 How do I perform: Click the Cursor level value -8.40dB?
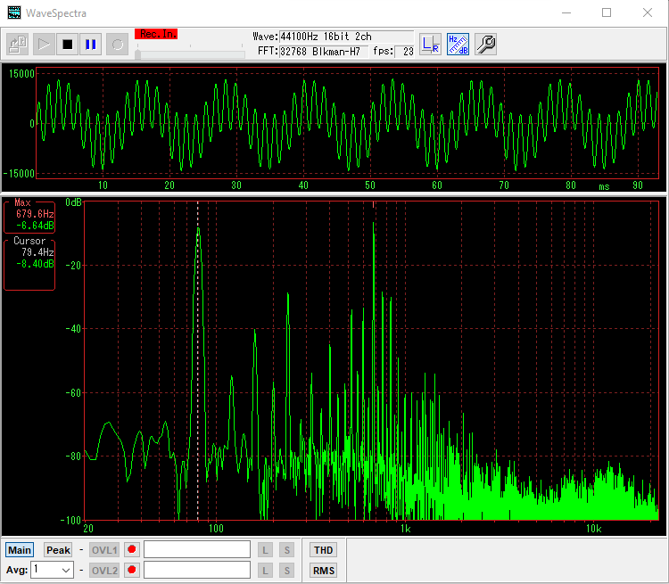35,264
